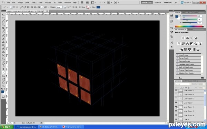Viewport: 207px width, 129px height.
Task: Hide the Layer 5 copy 5 layer
Action: [176, 111]
